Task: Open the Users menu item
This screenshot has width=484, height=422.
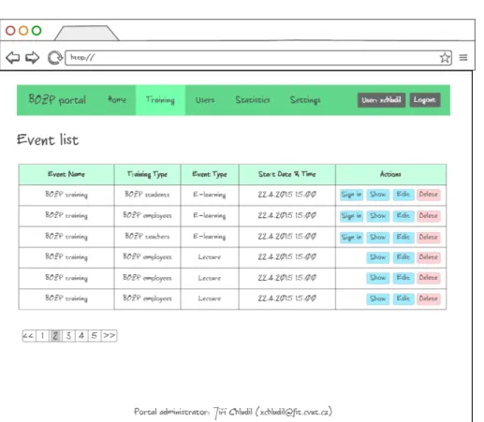Action: (205, 100)
